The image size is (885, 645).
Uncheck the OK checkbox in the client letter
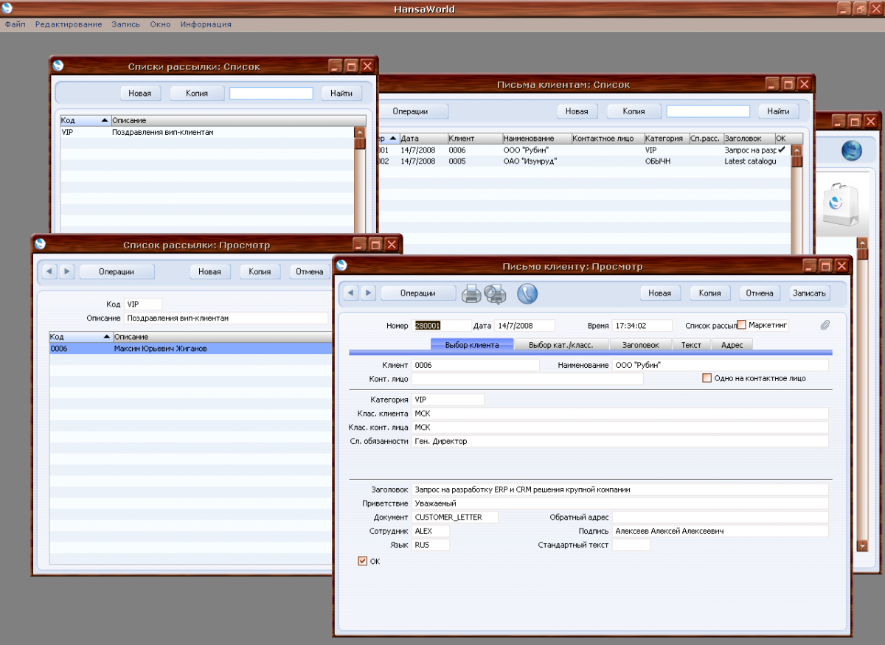pos(362,561)
